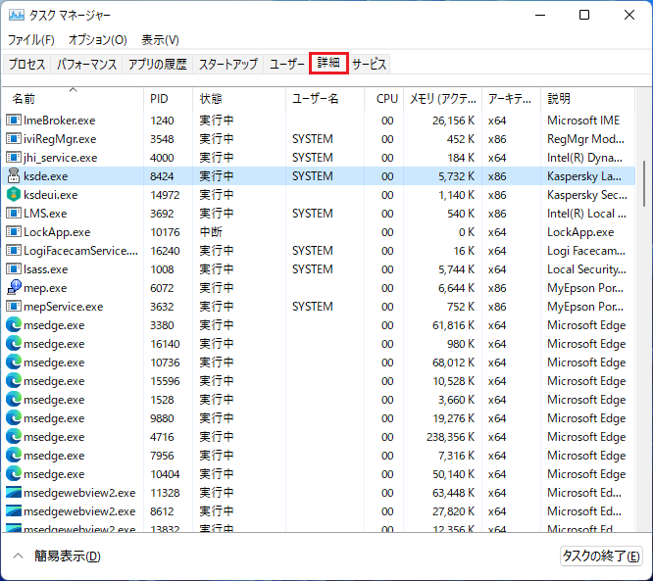Open the オプション(O) menu
Screen dimensions: 653x581
pos(98,40)
